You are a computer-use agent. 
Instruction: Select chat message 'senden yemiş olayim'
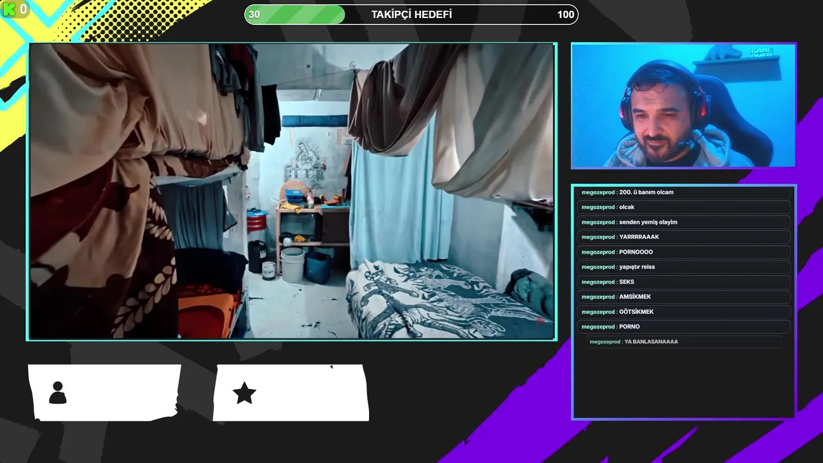(683, 222)
